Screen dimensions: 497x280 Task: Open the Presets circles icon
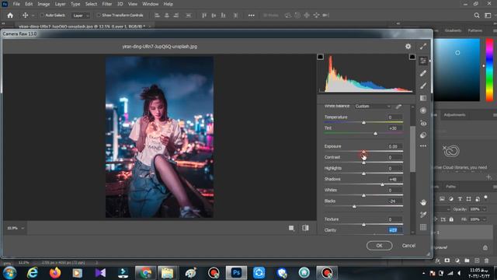423,135
